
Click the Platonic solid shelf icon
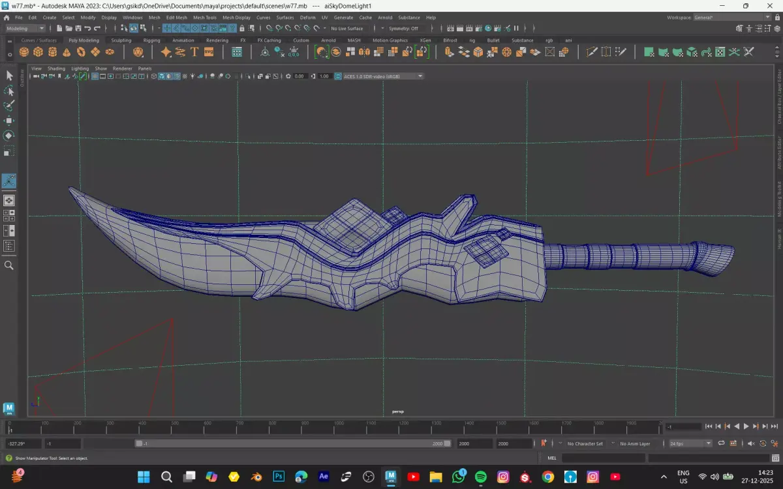coord(138,52)
